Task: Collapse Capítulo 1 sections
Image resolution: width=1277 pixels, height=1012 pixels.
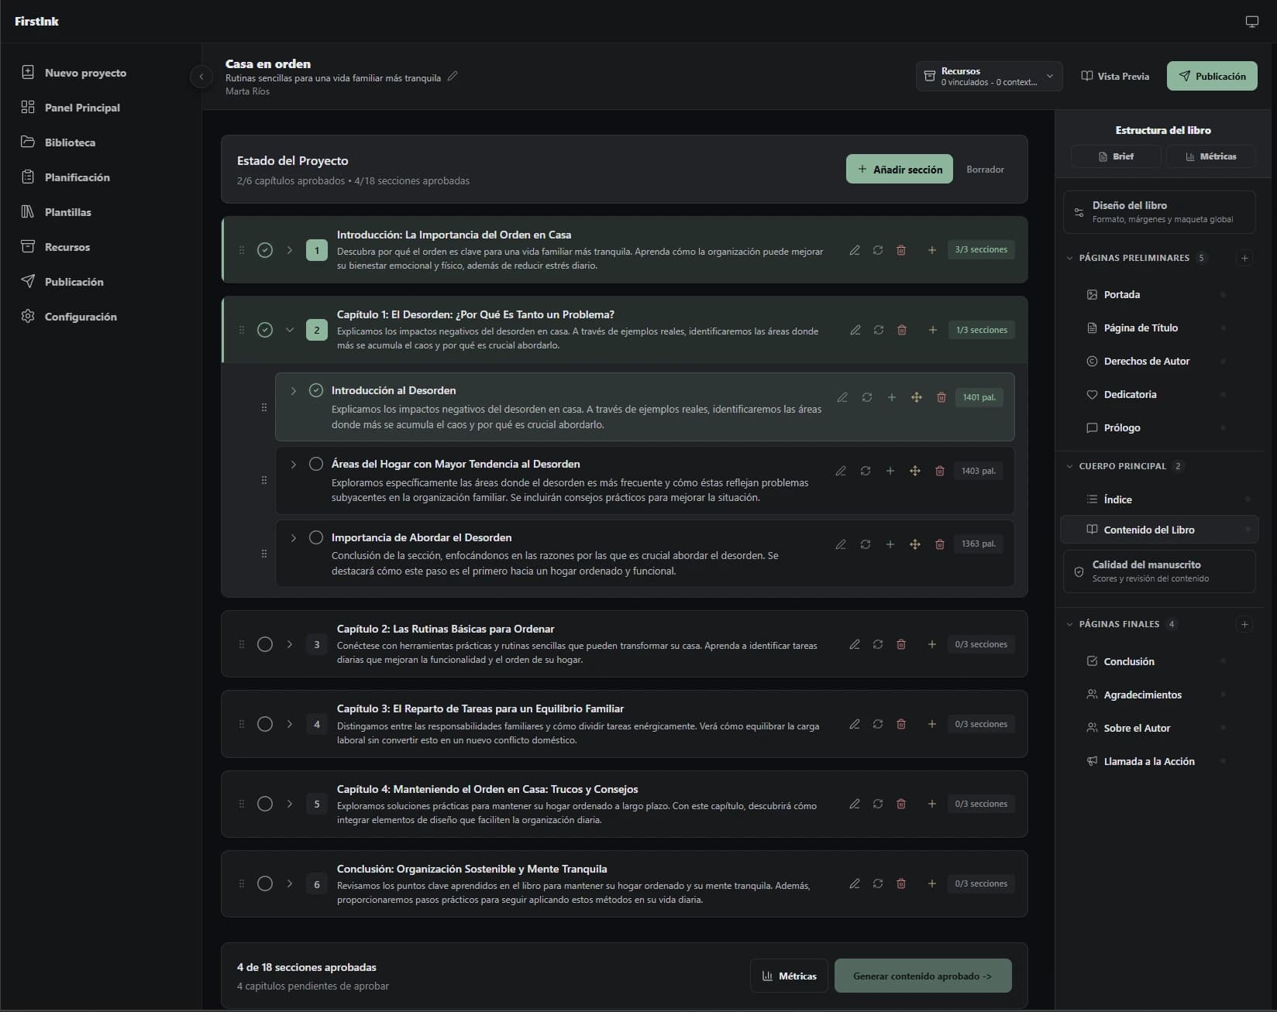Action: point(290,330)
